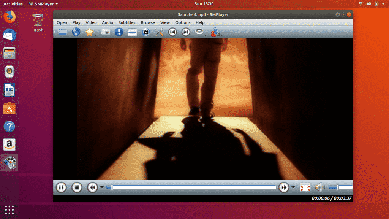Image resolution: width=389 pixels, height=219 pixels.
Task: Jump to next chapter with the skip-forward icon
Action: click(185, 32)
